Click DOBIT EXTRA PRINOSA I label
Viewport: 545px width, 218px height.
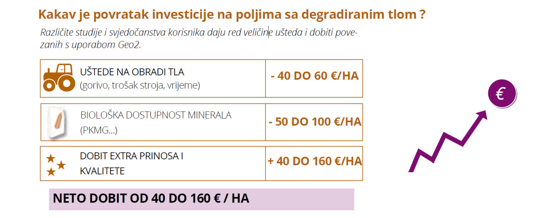(132, 156)
